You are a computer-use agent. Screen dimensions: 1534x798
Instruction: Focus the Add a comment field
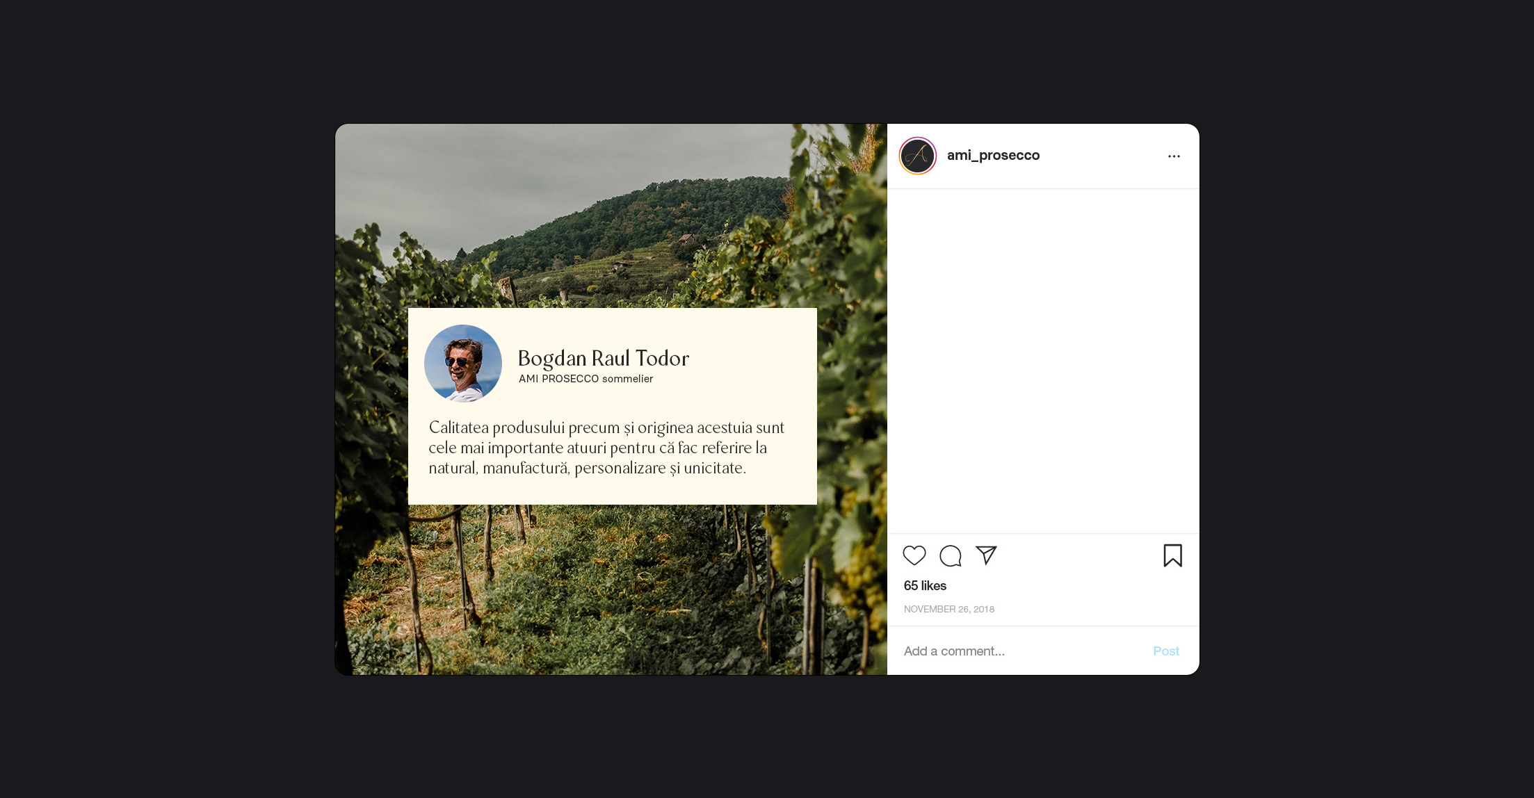tap(1022, 651)
